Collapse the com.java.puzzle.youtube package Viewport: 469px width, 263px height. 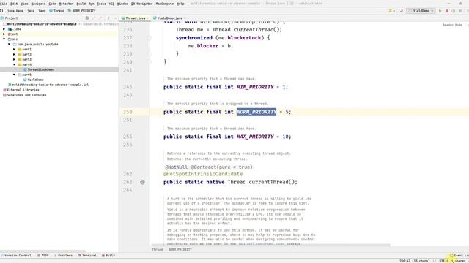pos(10,44)
